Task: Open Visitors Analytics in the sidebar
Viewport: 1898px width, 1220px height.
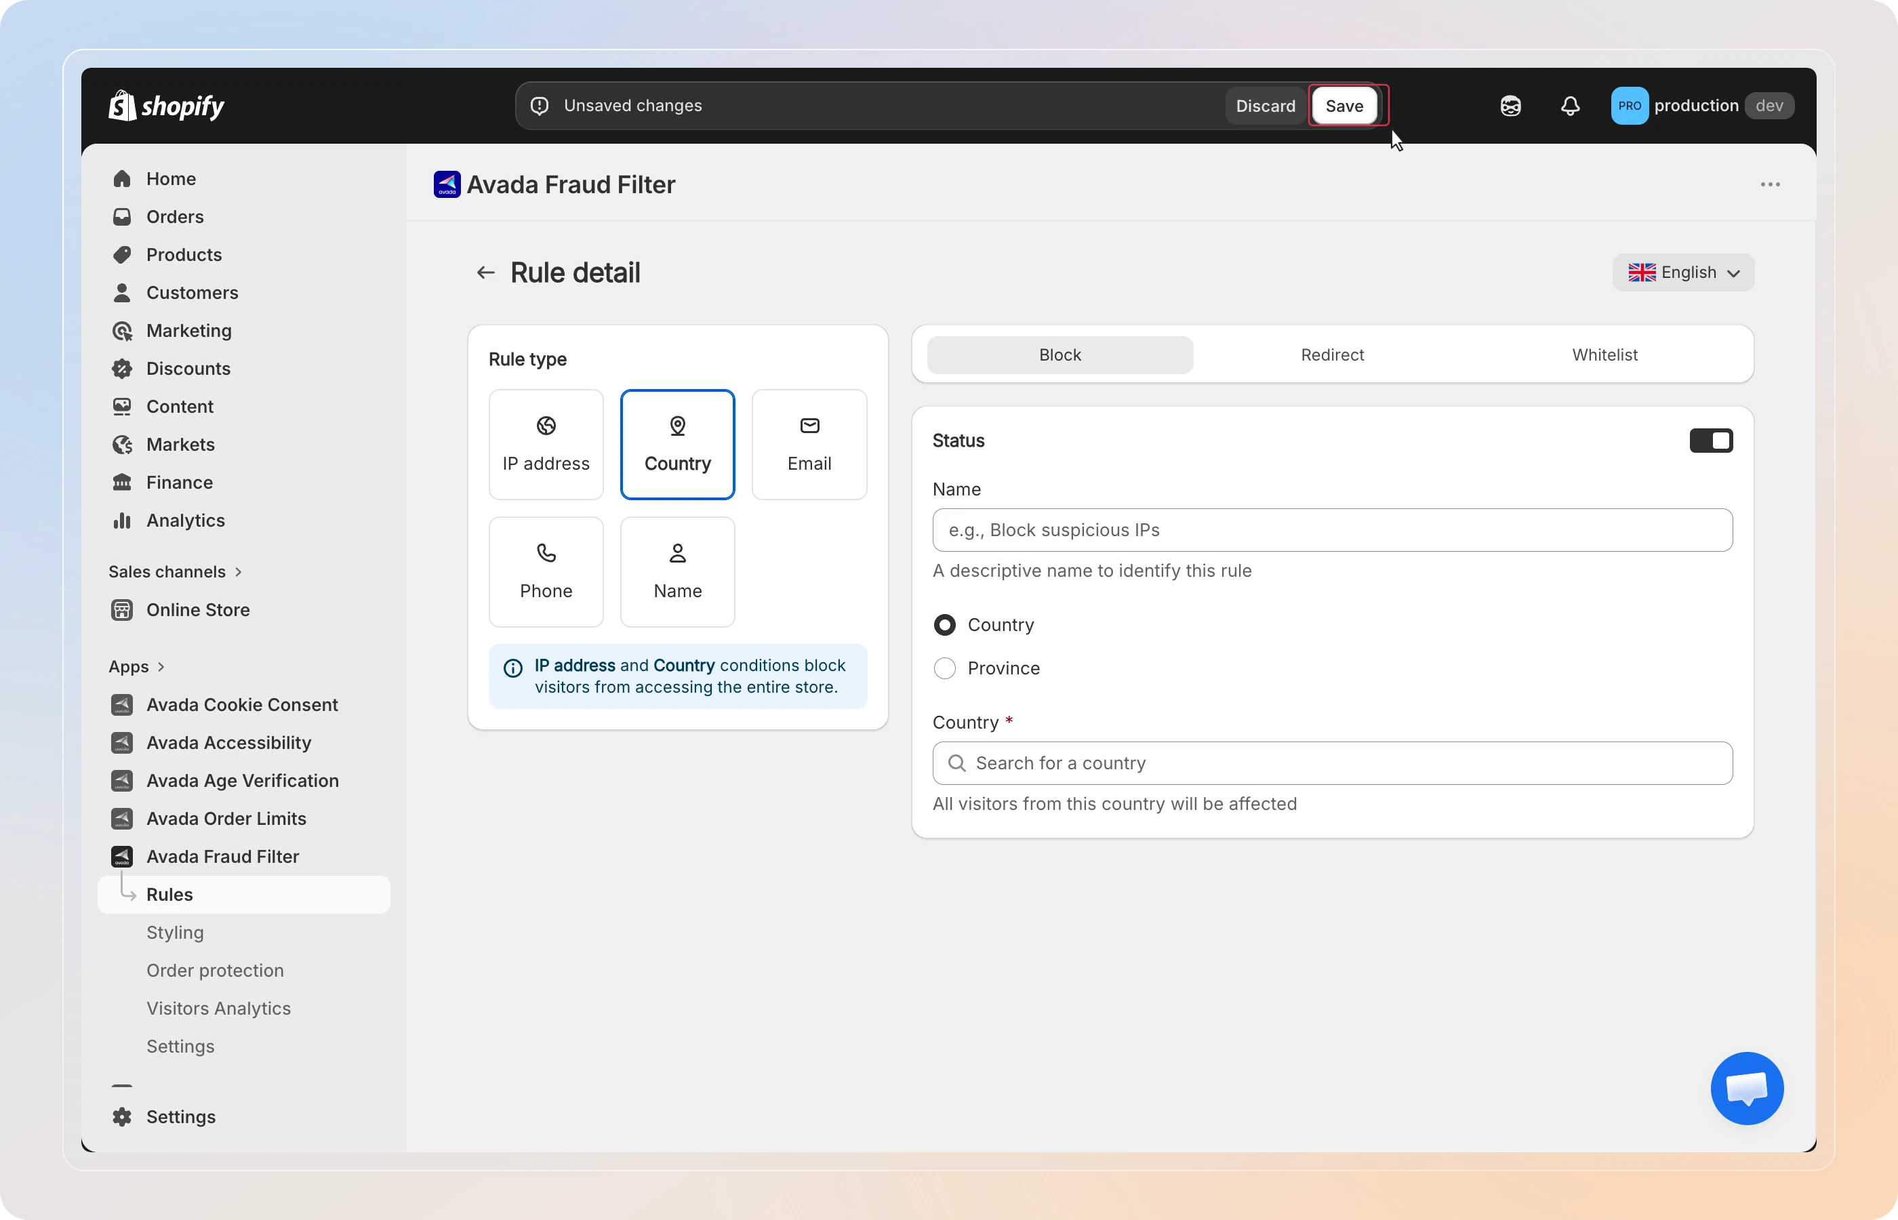Action: coord(219,1009)
